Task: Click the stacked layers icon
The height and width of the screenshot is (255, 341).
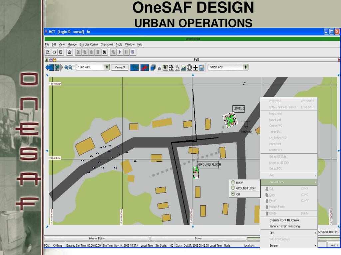Action: [153, 68]
